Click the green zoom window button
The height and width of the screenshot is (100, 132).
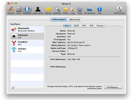pos(16,4)
